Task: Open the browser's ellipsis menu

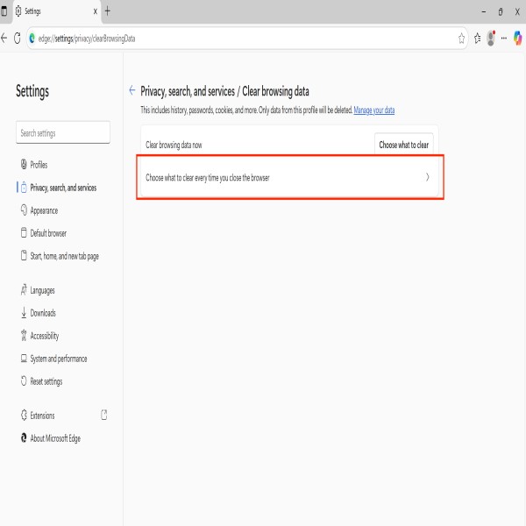Action: (x=504, y=39)
